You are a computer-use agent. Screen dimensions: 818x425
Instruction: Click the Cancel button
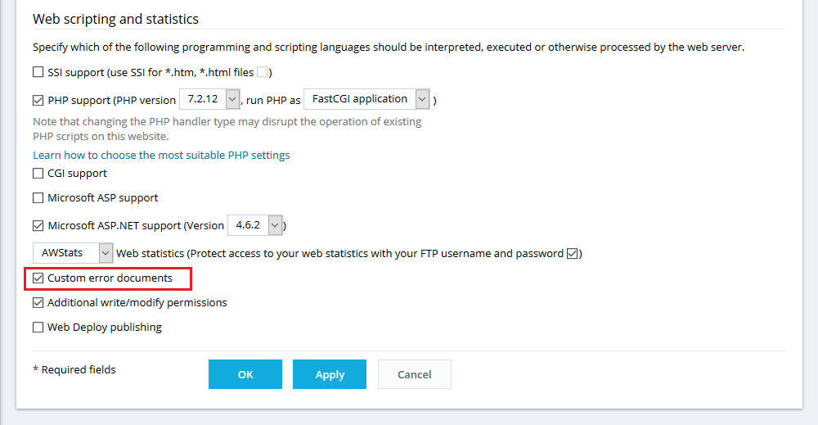coord(415,374)
